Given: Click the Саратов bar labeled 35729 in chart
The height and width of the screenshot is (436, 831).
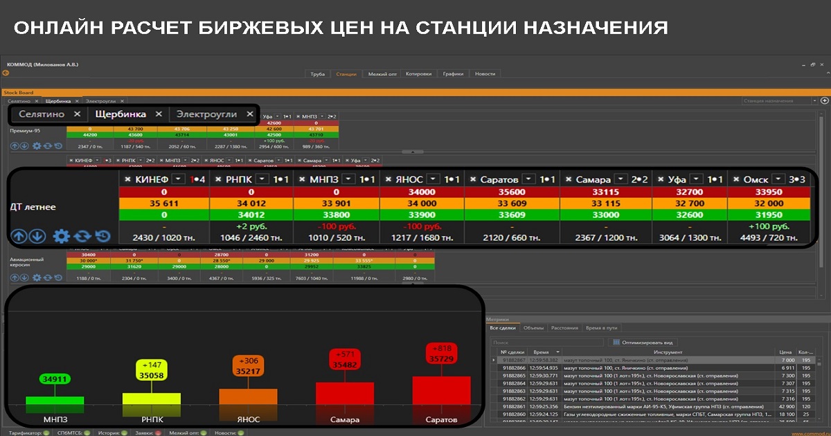Looking at the screenshot, I should click(441, 391).
